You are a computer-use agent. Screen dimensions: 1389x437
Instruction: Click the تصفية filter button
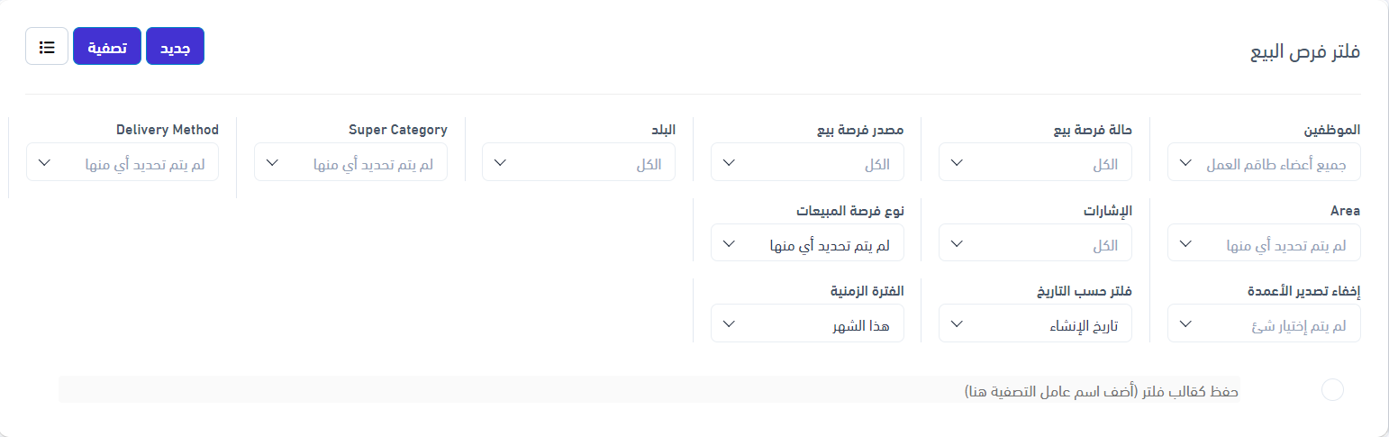(107, 46)
